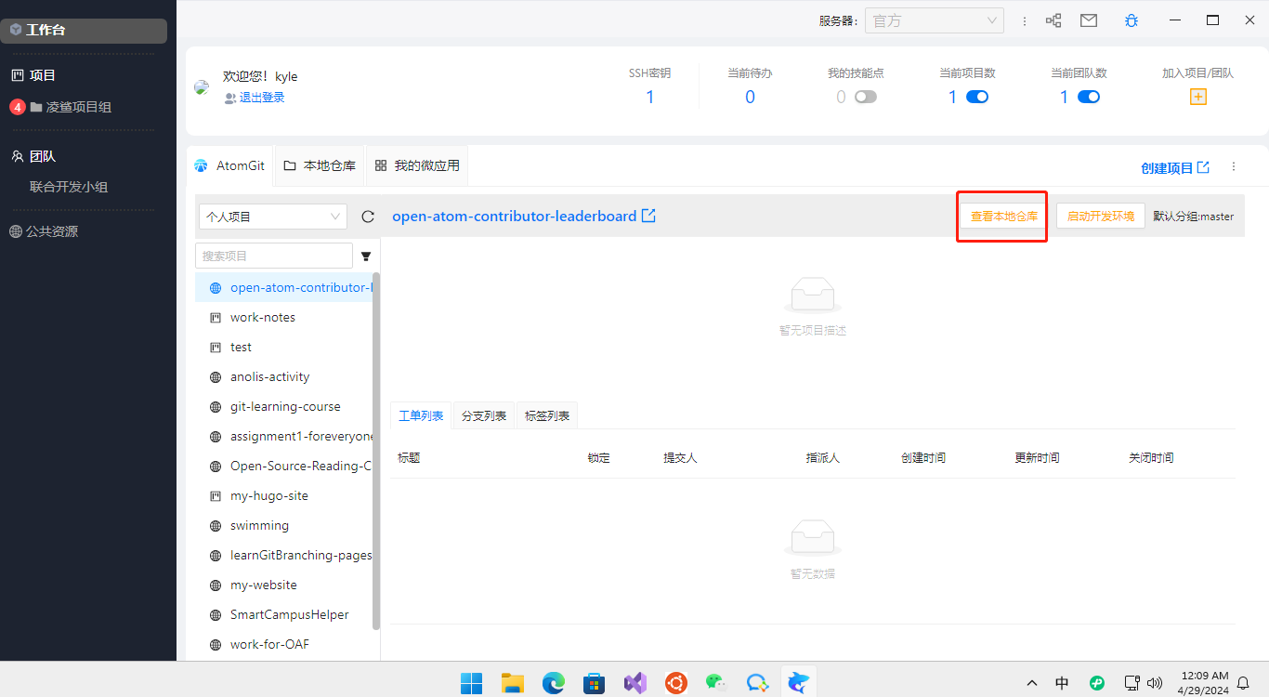The height and width of the screenshot is (697, 1269).
Task: Select the 工单列表 tab
Action: pyautogui.click(x=421, y=415)
